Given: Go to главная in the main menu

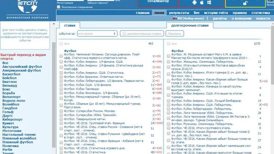Looking at the screenshot, I should tap(143, 13).
